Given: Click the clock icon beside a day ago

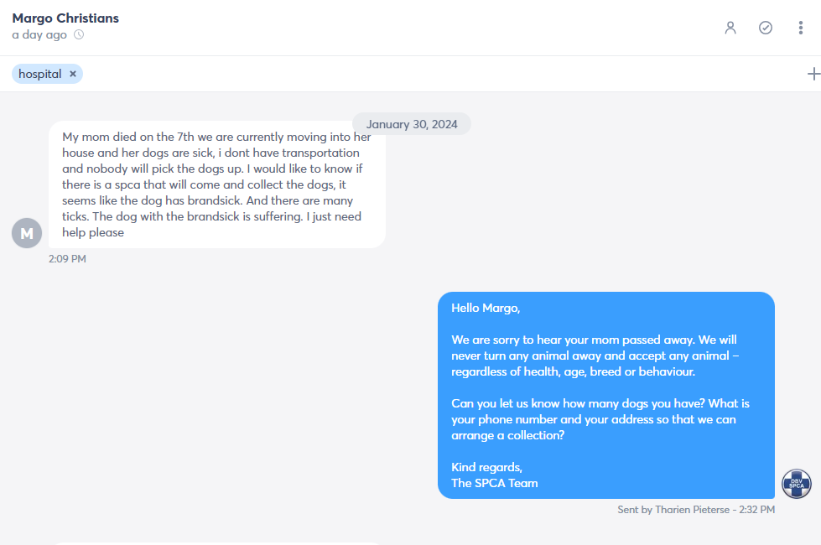Looking at the screenshot, I should (79, 34).
